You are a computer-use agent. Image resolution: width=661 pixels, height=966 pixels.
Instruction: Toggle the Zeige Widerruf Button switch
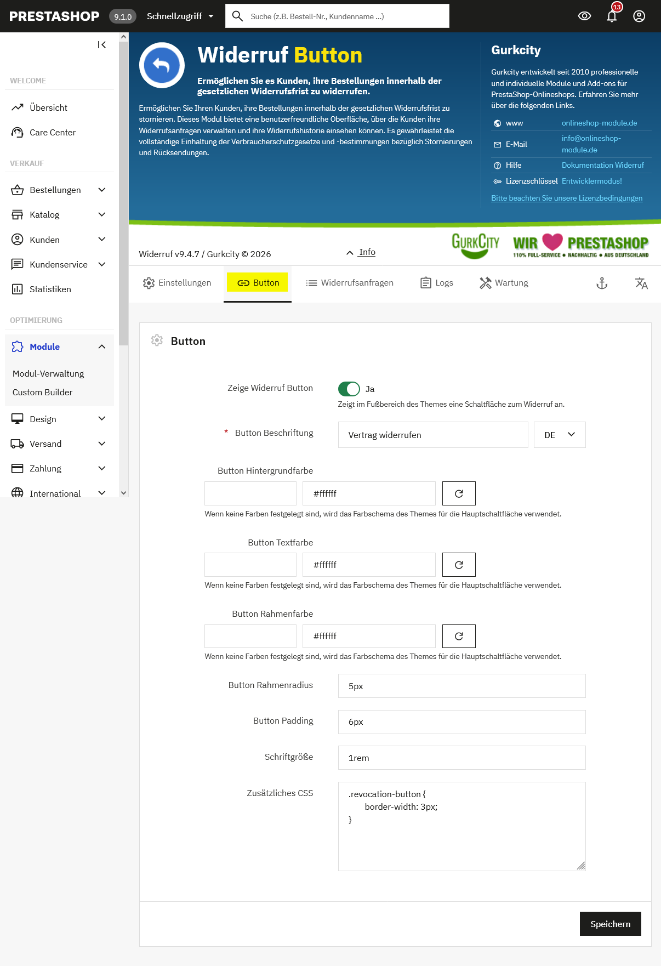[x=349, y=389]
